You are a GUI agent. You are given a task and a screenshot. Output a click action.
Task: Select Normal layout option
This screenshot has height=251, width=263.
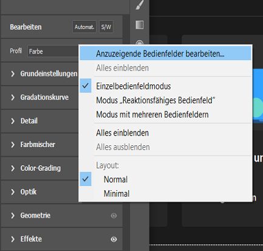[x=165, y=179]
